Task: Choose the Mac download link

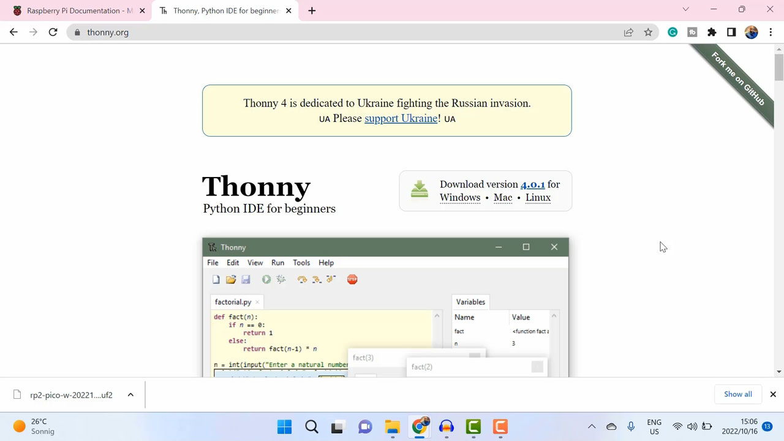Action: (x=503, y=197)
